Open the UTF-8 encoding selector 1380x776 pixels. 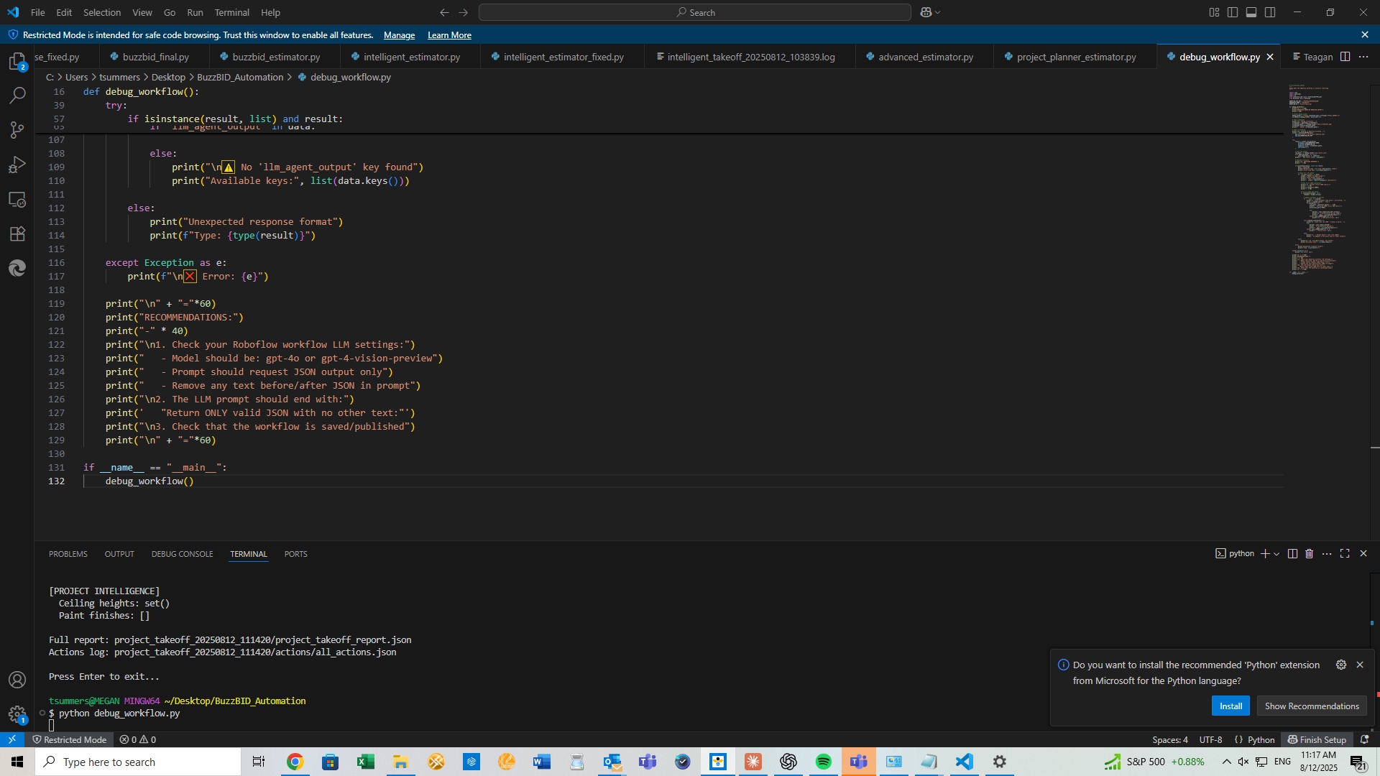1210,739
